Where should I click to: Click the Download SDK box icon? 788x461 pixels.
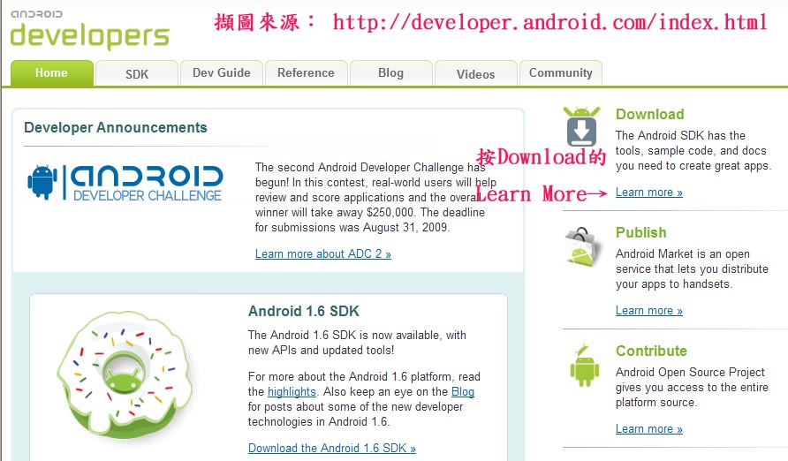pos(581,126)
